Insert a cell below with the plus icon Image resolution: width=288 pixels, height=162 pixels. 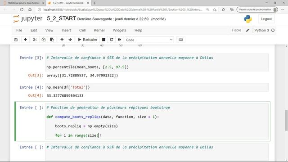click(x=25, y=40)
